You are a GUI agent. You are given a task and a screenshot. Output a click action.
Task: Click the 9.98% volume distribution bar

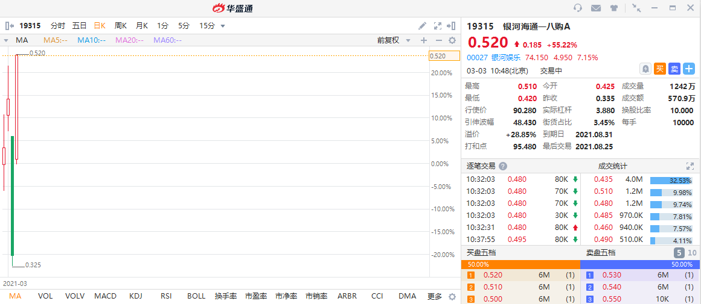(x=671, y=193)
